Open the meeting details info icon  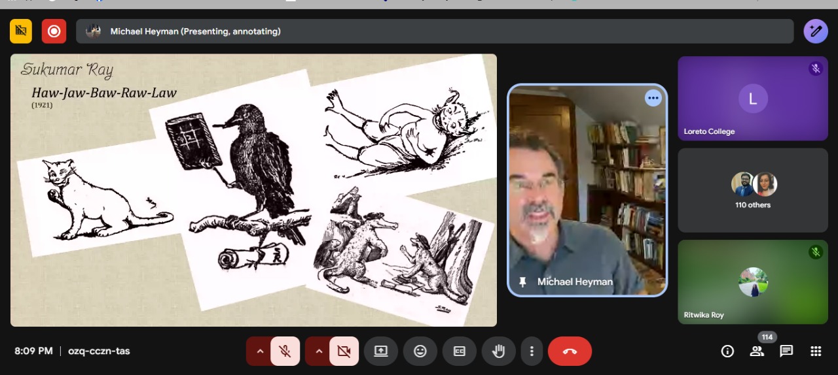coord(727,351)
